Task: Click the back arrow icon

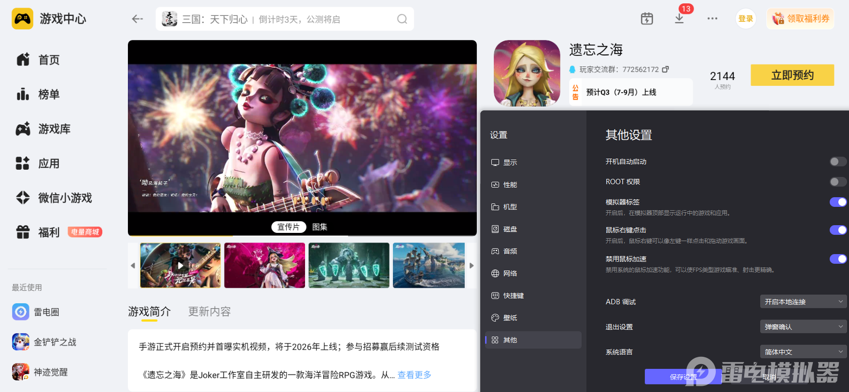Action: point(138,19)
